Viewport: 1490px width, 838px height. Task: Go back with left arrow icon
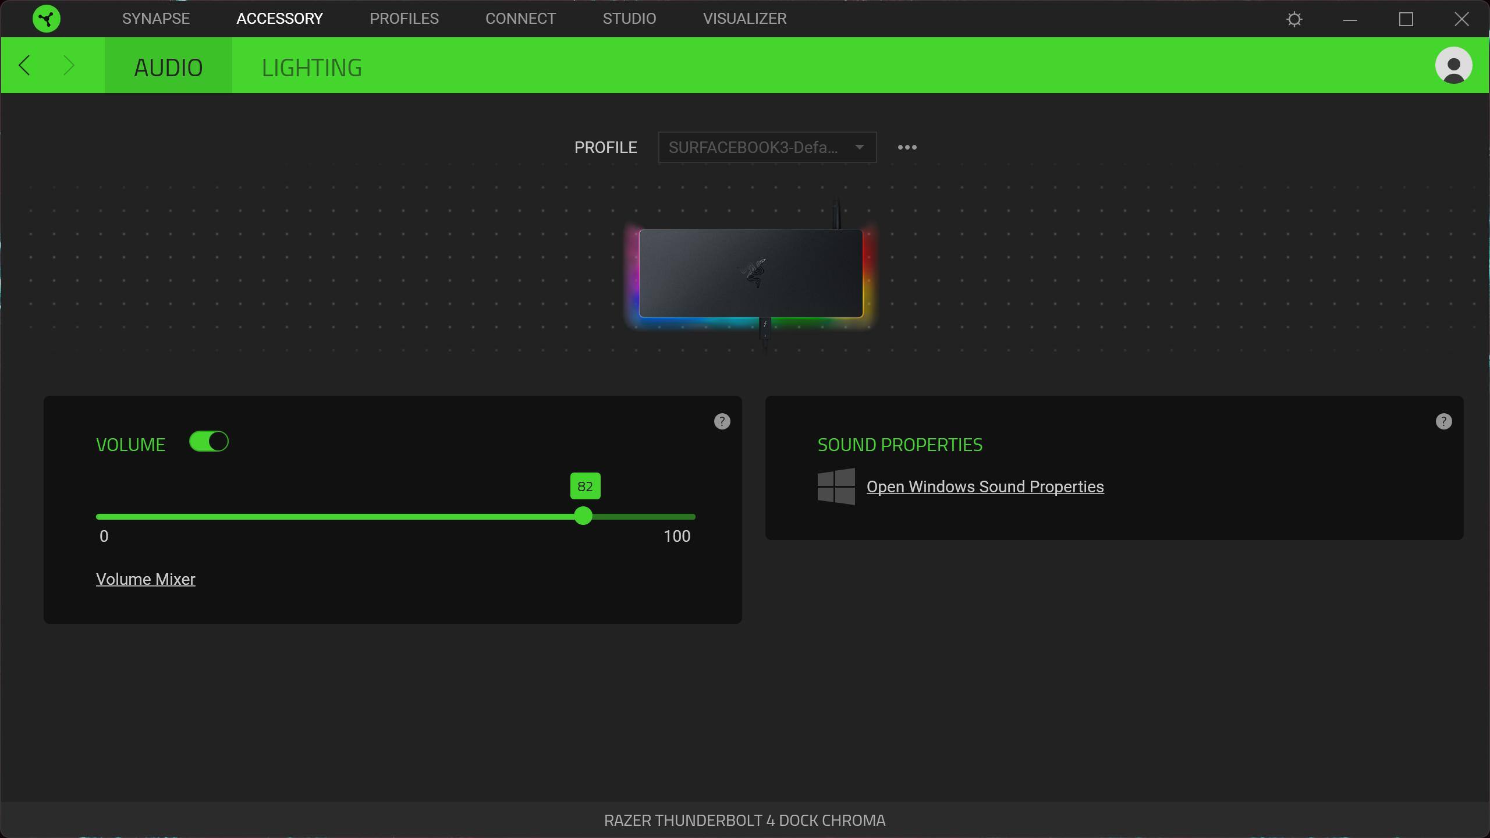24,65
